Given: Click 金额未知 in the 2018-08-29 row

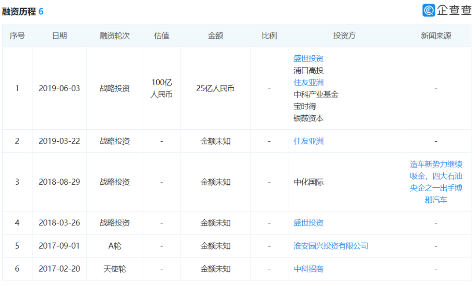Looking at the screenshot, I should pos(215,182).
